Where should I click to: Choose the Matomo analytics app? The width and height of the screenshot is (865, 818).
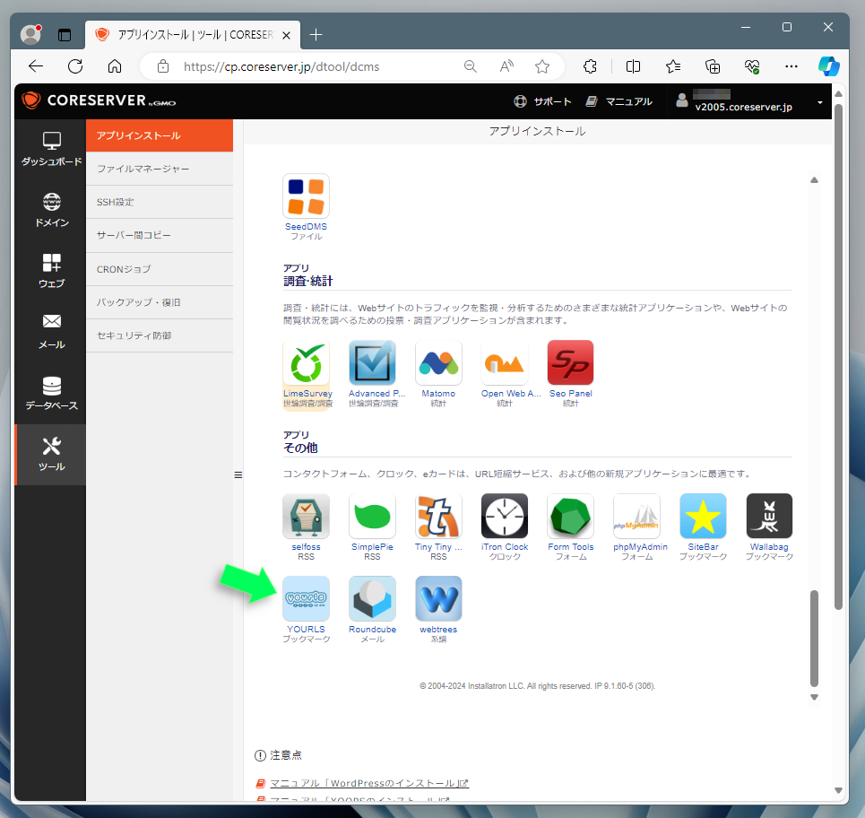coord(438,363)
